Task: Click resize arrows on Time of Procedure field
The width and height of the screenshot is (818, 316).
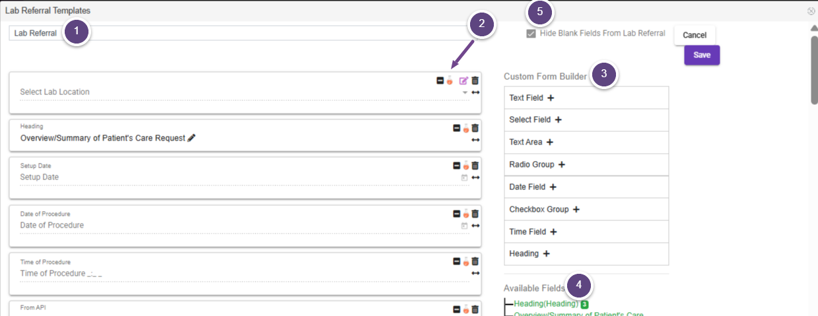Action: (475, 273)
